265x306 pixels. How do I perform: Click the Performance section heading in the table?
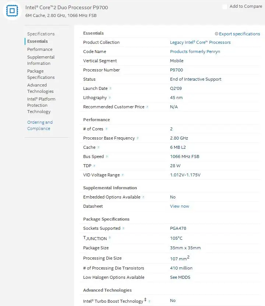[x=96, y=119]
